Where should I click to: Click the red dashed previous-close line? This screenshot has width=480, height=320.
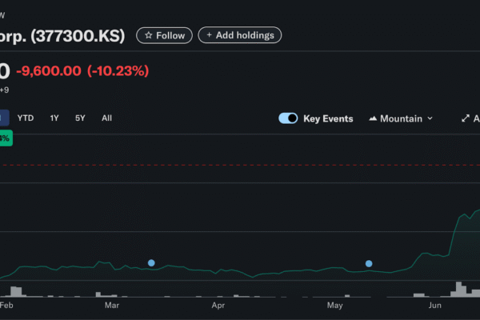(240, 165)
